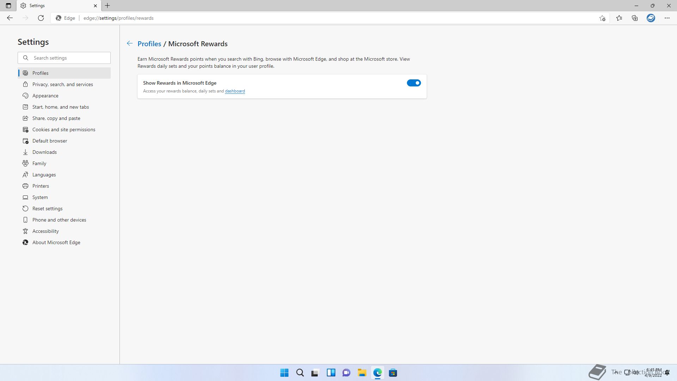
Task: Close the Settings tab
Action: 95,6
